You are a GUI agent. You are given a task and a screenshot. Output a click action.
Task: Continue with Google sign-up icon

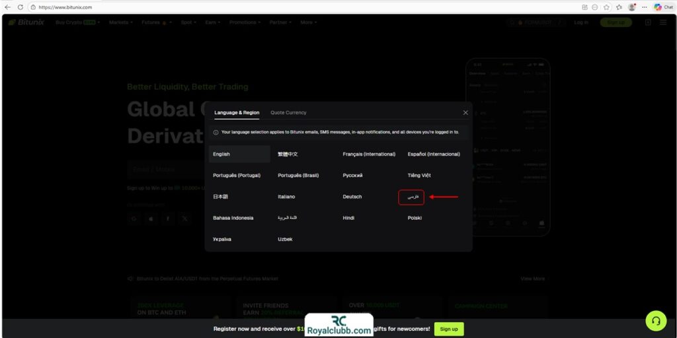point(134,219)
